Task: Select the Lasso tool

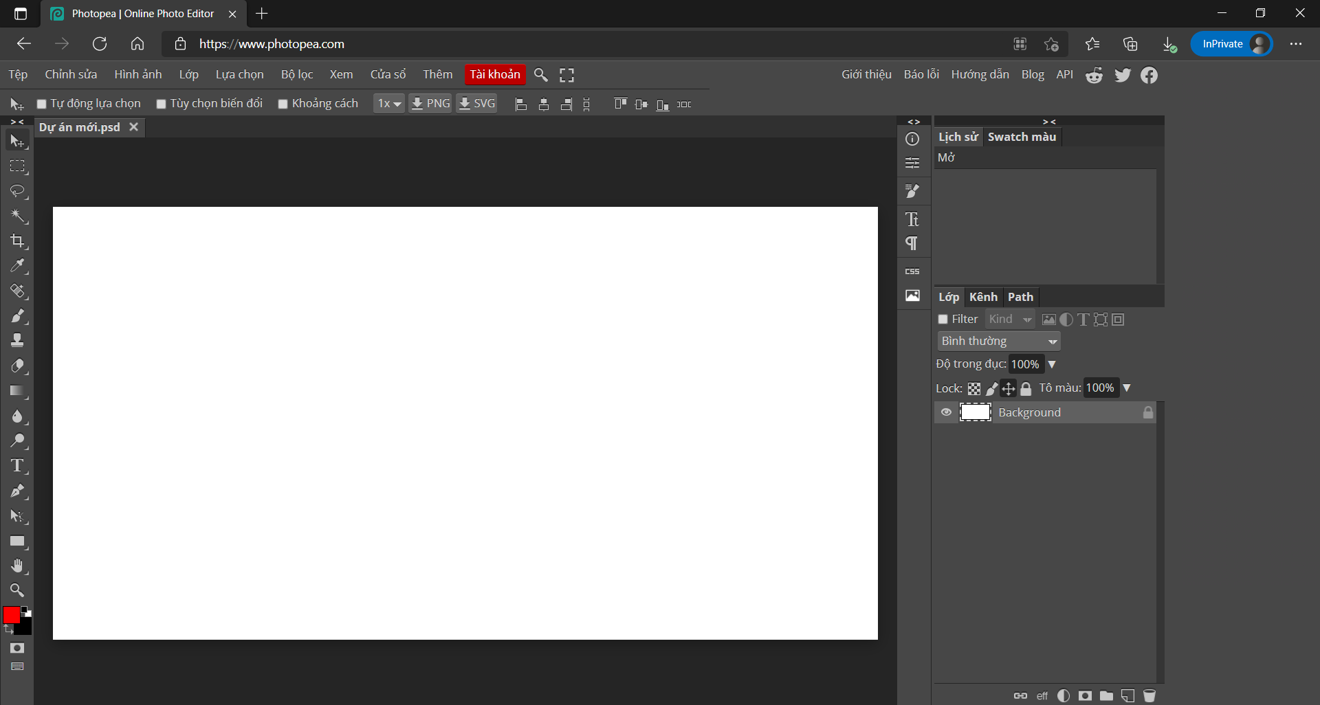Action: (x=17, y=191)
